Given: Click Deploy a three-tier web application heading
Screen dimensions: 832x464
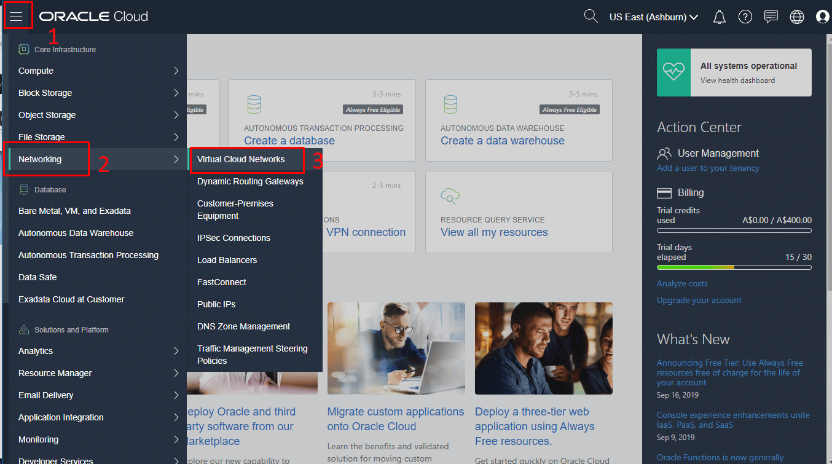Looking at the screenshot, I should pos(535,427).
